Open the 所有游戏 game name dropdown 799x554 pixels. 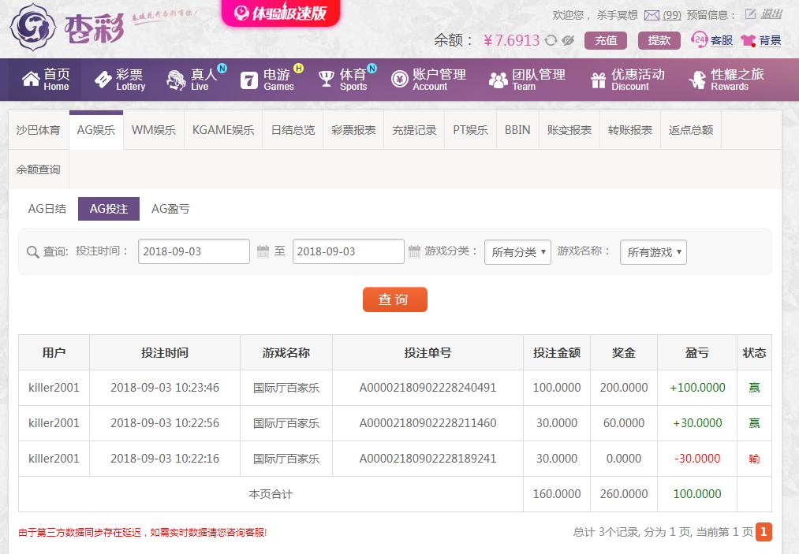pyautogui.click(x=653, y=252)
